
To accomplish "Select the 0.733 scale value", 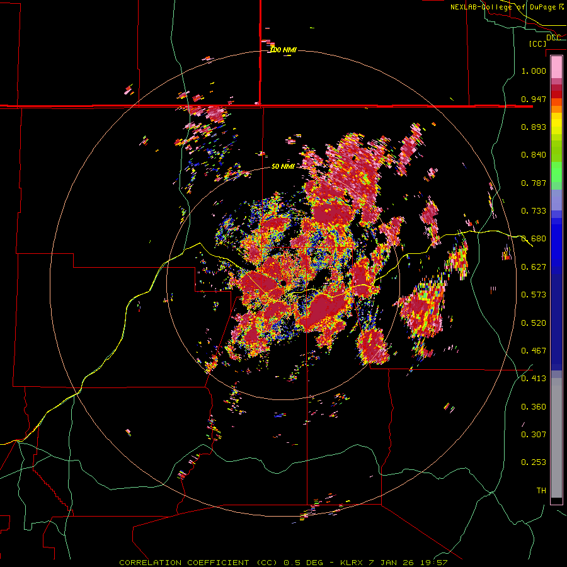I will click(534, 211).
